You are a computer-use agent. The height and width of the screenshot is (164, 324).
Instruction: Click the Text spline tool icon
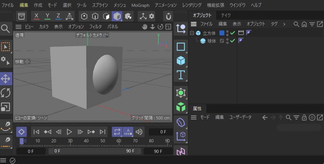pos(181,75)
